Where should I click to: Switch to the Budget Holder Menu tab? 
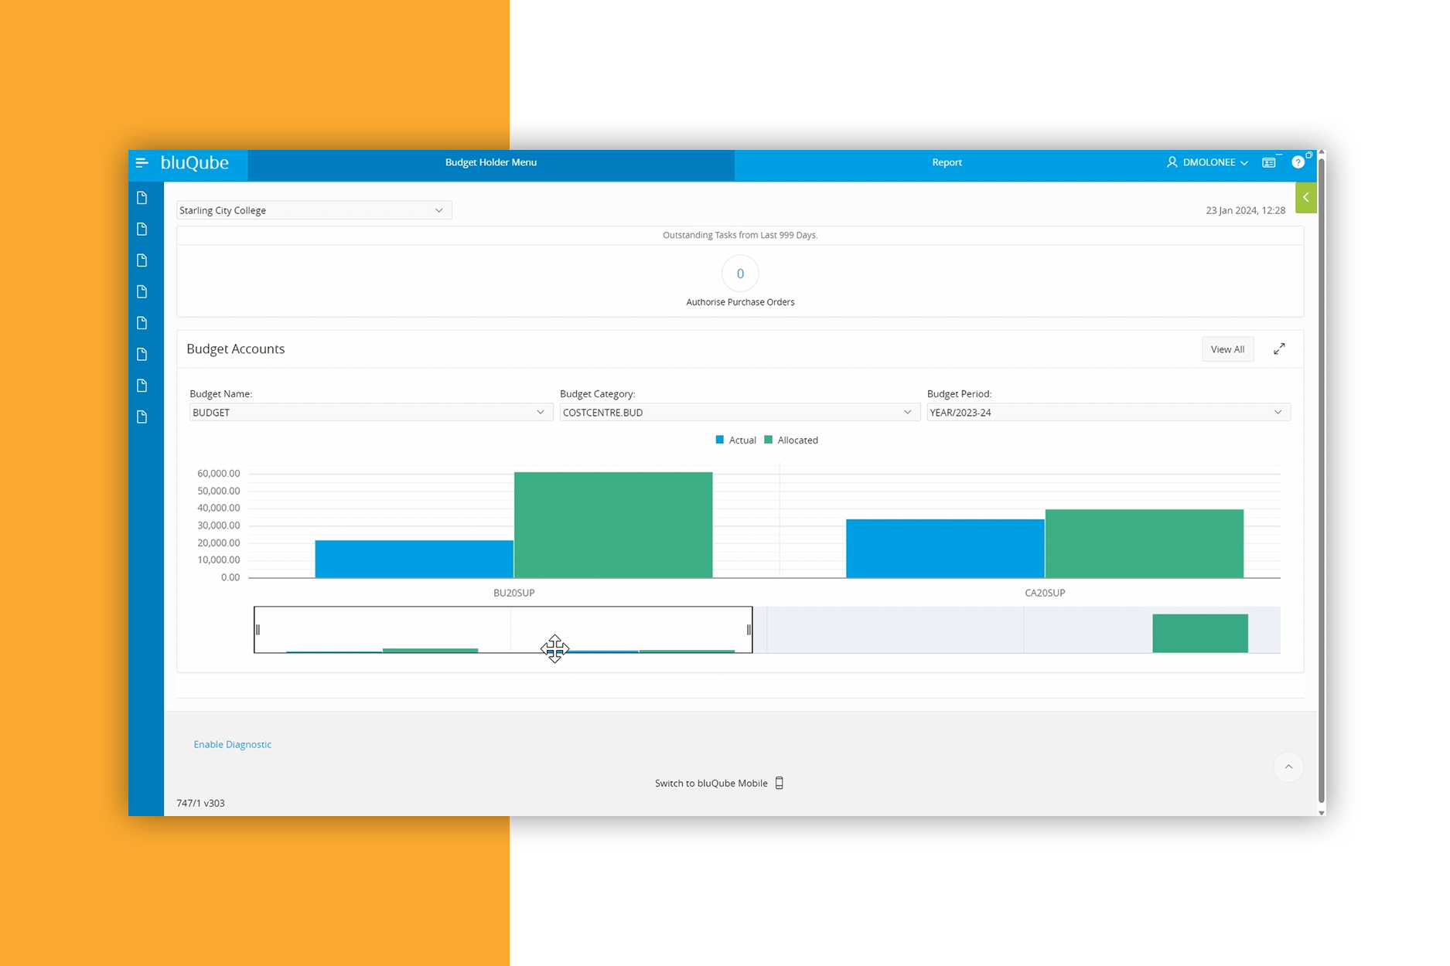(491, 162)
